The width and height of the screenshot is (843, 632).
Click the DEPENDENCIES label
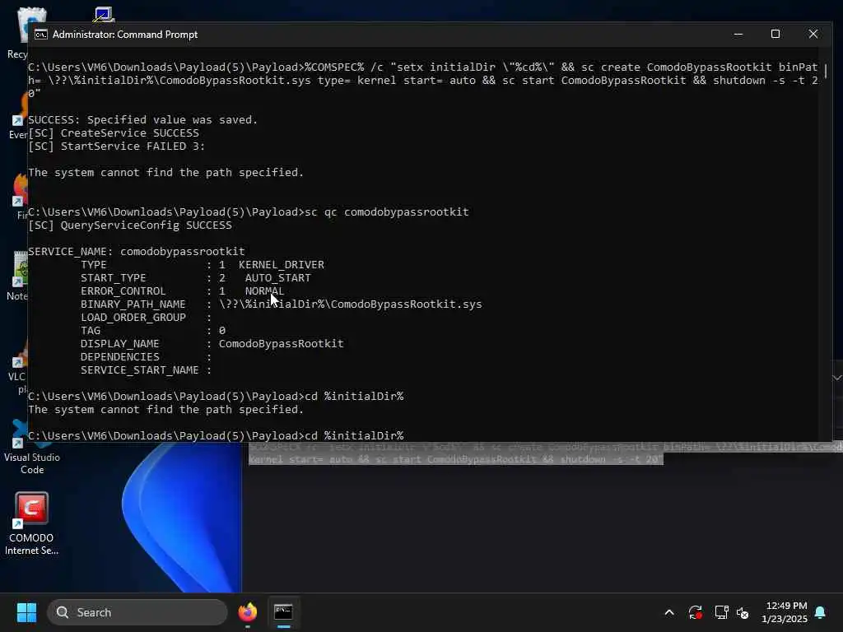click(120, 357)
